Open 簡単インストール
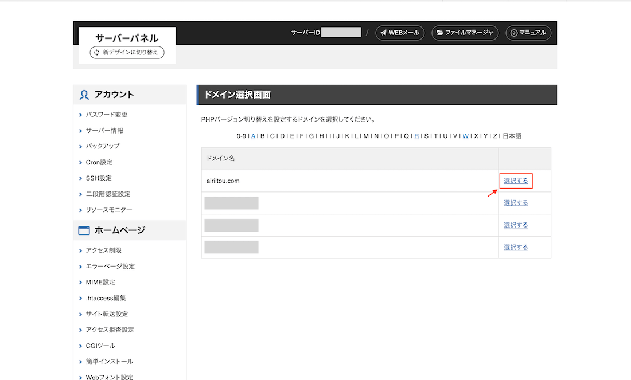 109,361
